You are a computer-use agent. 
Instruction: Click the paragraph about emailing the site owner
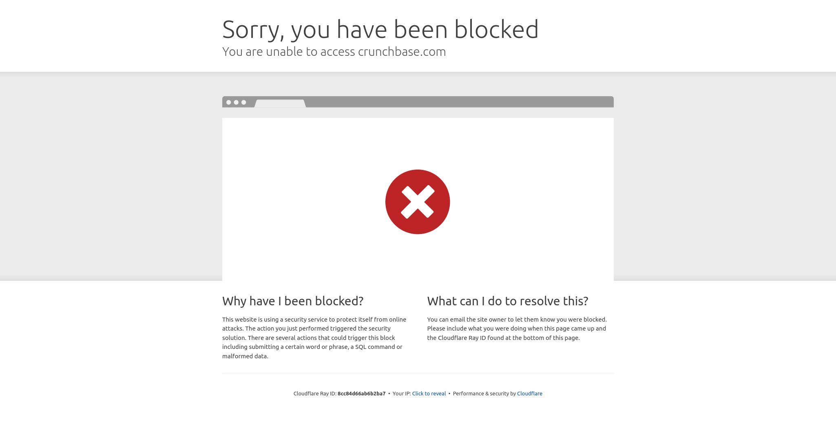(517, 329)
